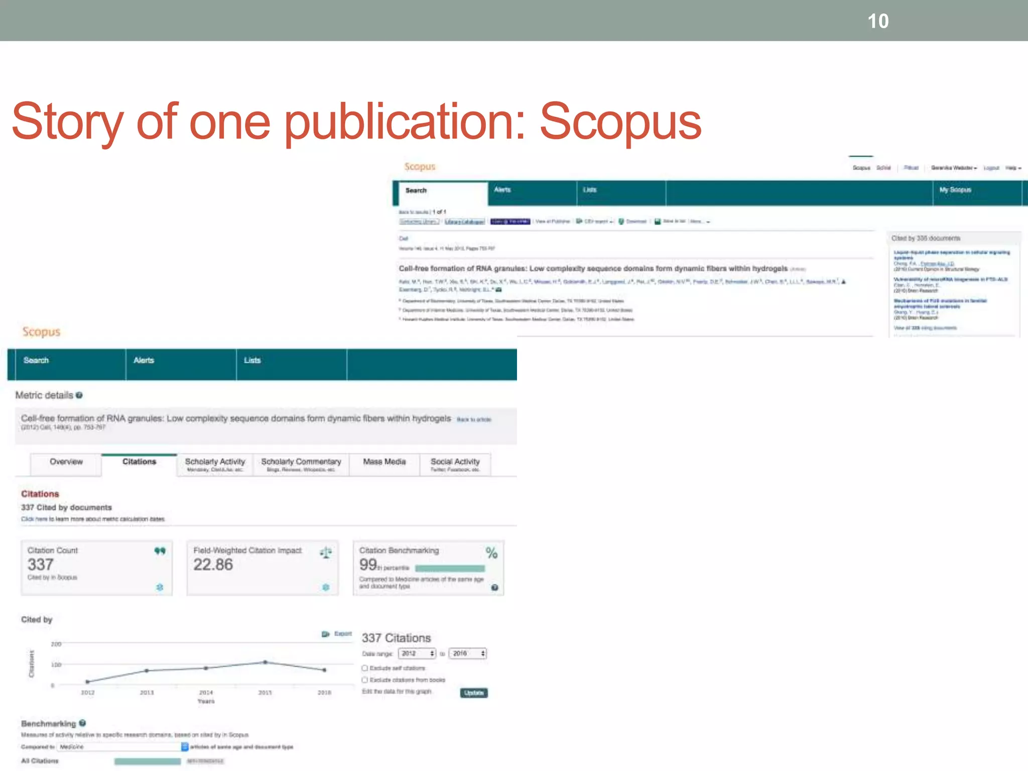Select the Citations tab
The image size is (1028, 771).
click(x=139, y=464)
